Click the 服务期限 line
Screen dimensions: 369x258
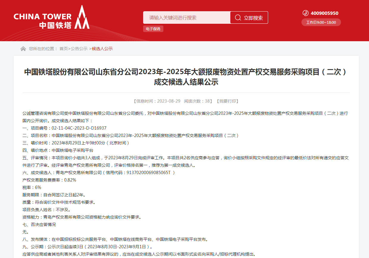(54, 195)
